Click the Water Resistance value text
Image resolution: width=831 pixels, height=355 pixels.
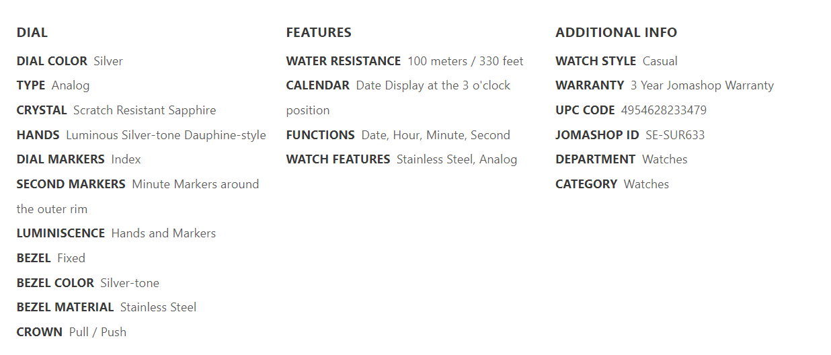465,61
